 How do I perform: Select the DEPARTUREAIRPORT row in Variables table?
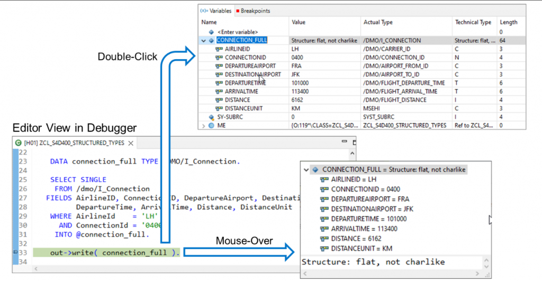click(x=362, y=66)
